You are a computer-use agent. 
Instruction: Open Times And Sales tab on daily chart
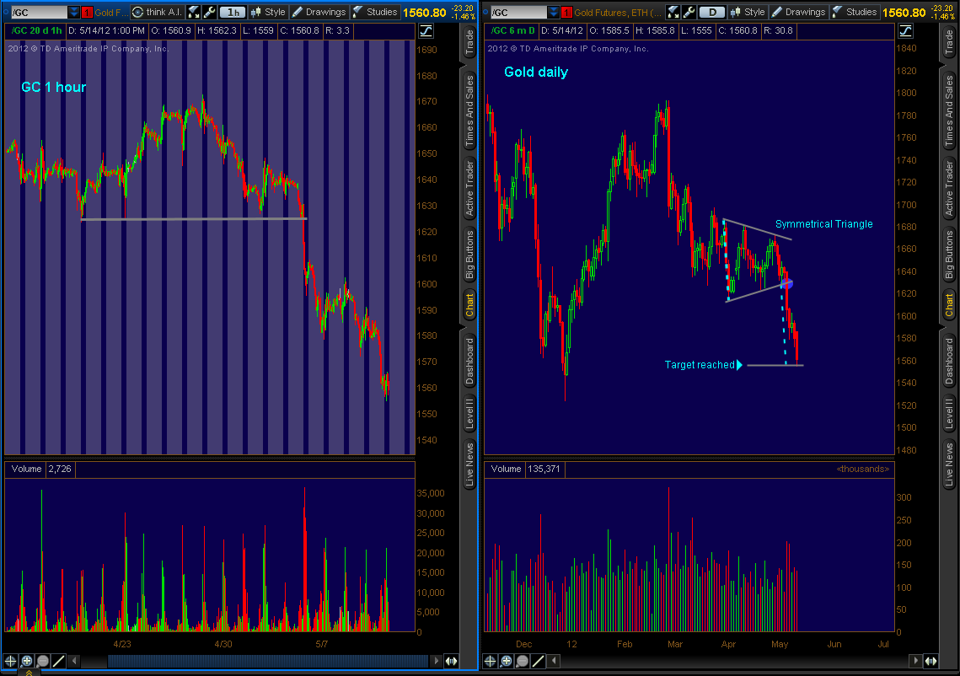pos(949,110)
